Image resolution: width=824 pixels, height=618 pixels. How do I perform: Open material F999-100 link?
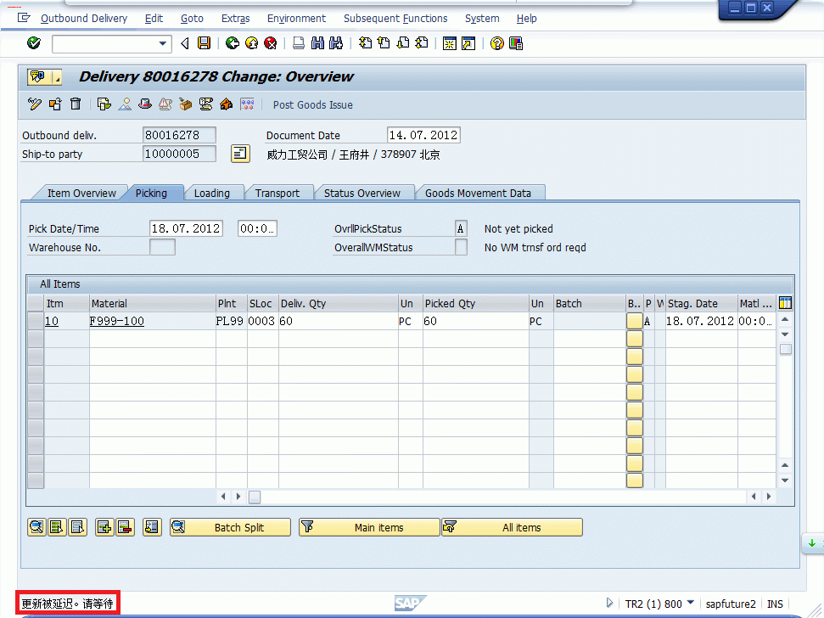(x=116, y=321)
